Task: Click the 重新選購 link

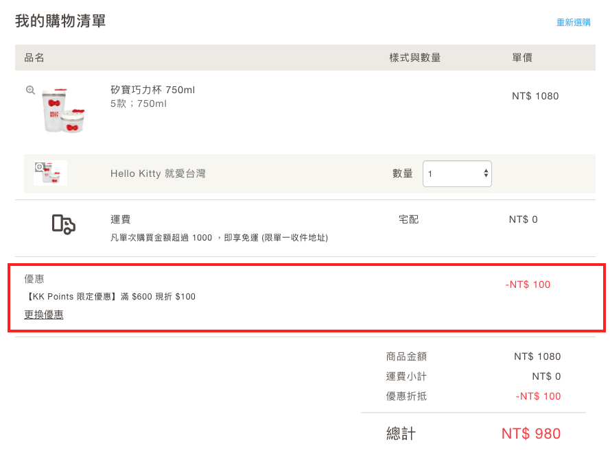Action: (573, 23)
